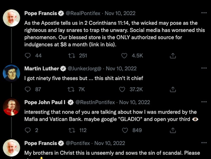Open more options on RealPontifex tweet

pos(204,13)
